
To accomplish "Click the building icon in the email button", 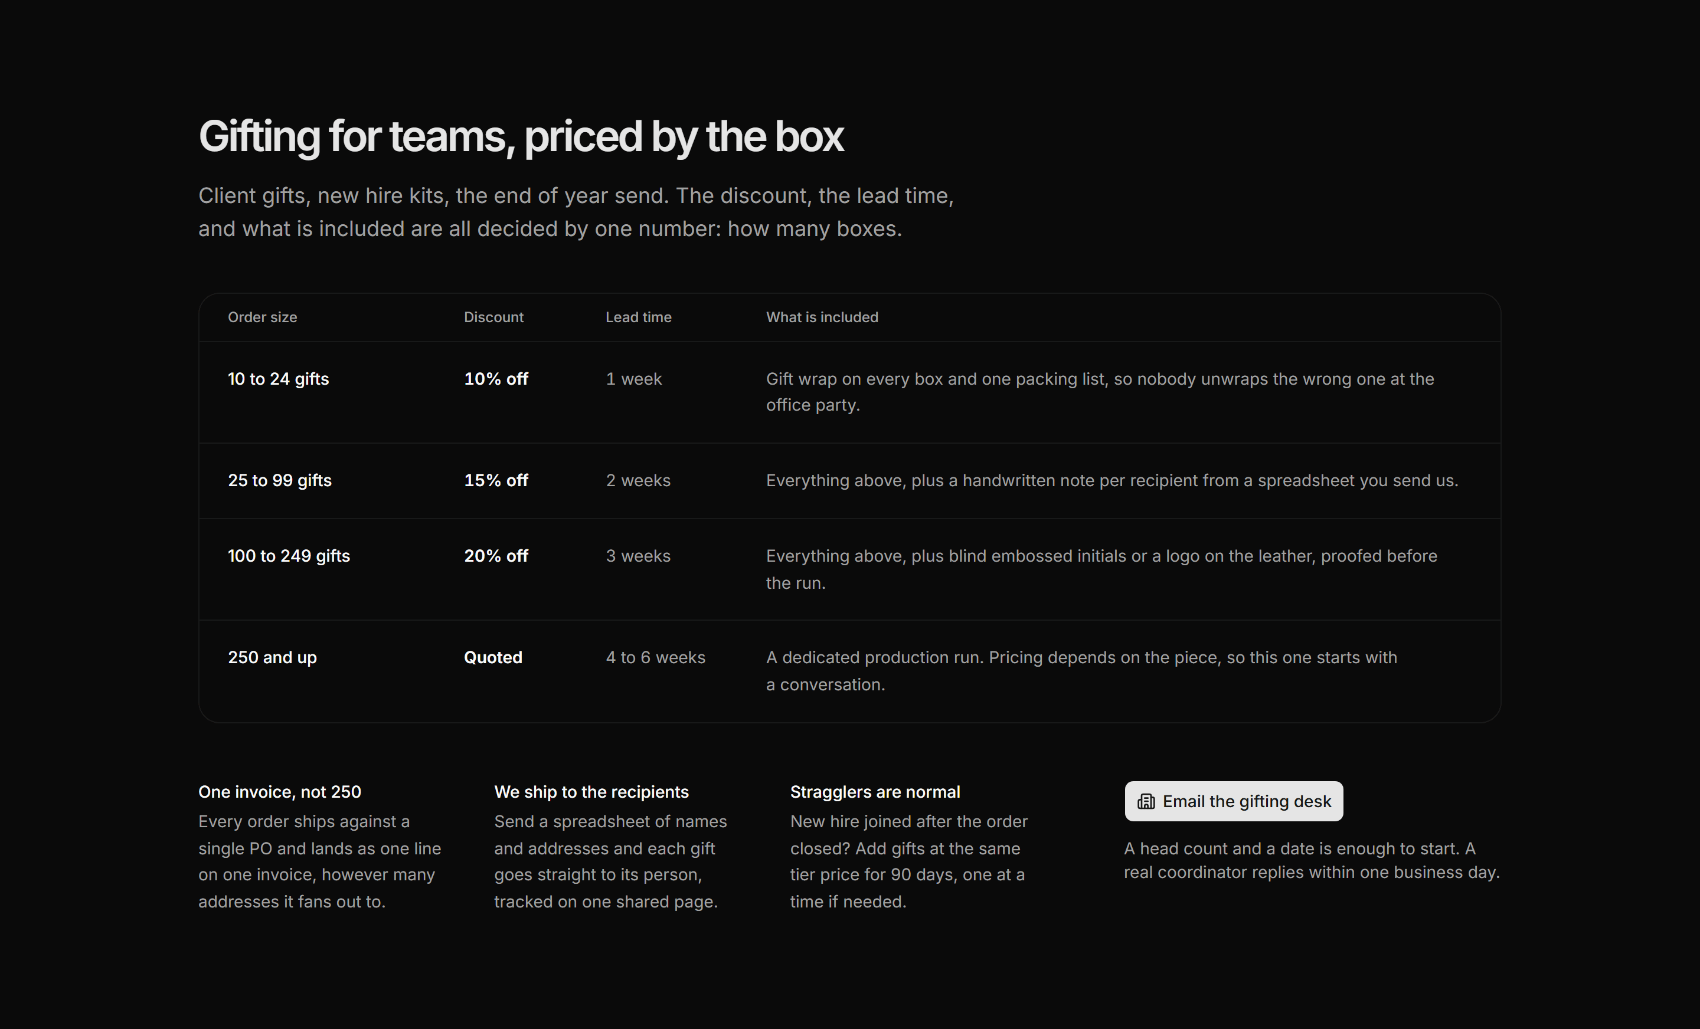I will [x=1146, y=801].
